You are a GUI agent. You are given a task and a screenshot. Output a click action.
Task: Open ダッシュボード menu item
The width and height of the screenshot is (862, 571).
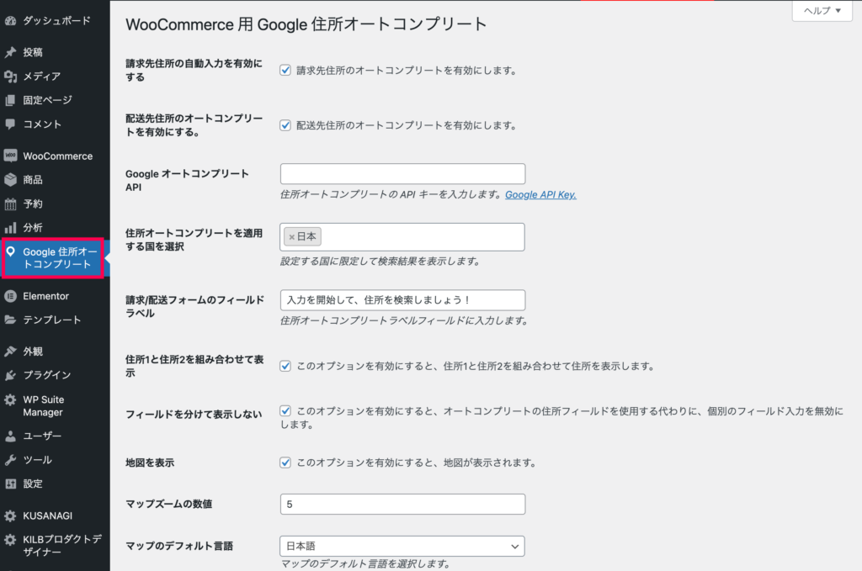click(55, 21)
